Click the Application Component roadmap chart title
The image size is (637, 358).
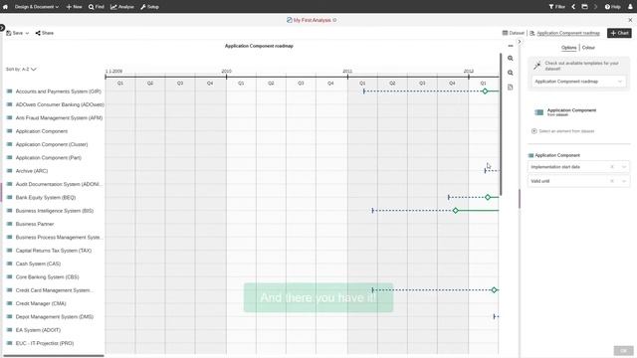click(x=259, y=46)
